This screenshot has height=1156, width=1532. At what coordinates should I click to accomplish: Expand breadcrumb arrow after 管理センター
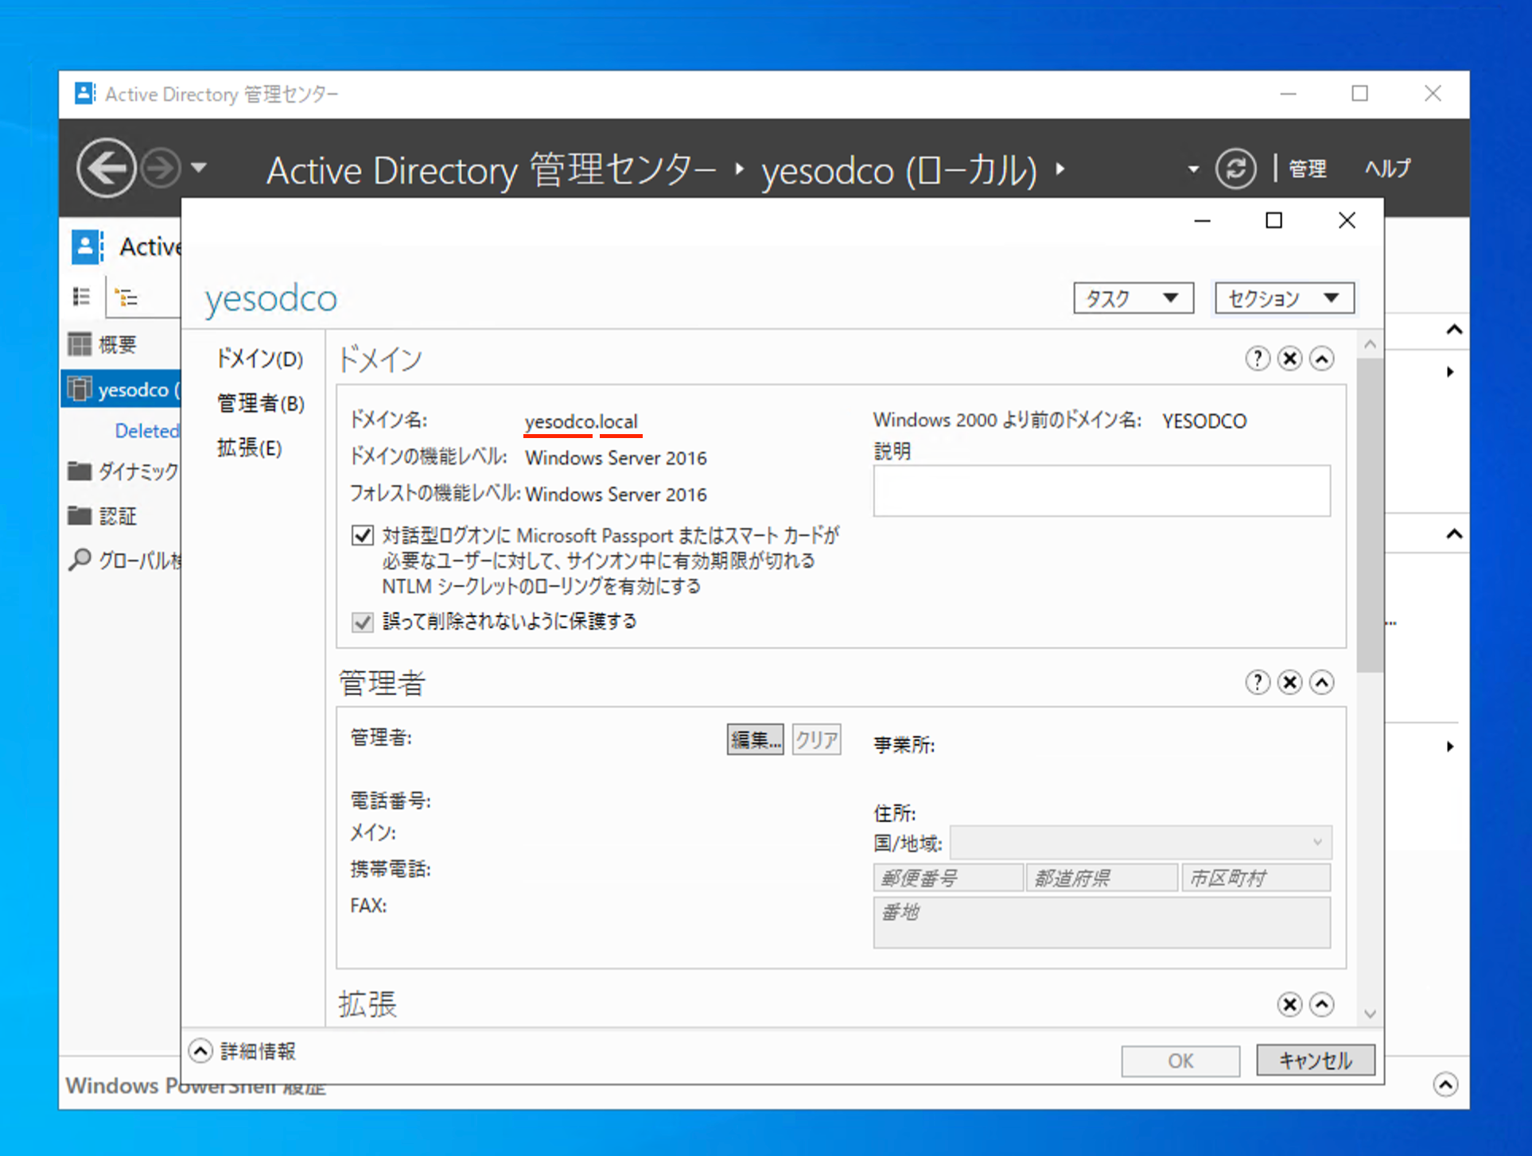pyautogui.click(x=740, y=169)
